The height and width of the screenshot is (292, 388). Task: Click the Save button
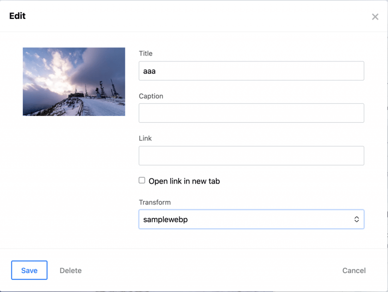[29, 270]
